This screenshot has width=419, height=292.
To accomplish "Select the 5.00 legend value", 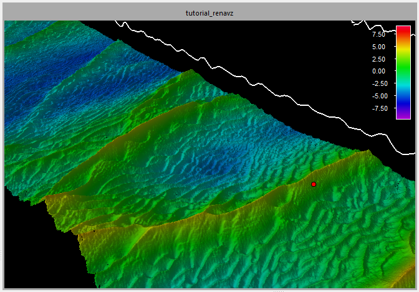I will 378,47.
